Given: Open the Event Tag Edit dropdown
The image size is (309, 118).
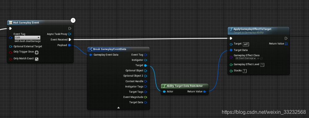Looking at the screenshot, I should [28, 38].
